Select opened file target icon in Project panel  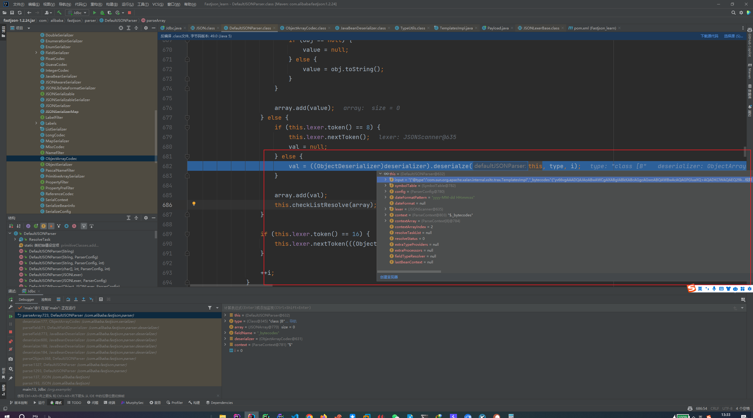pyautogui.click(x=121, y=28)
